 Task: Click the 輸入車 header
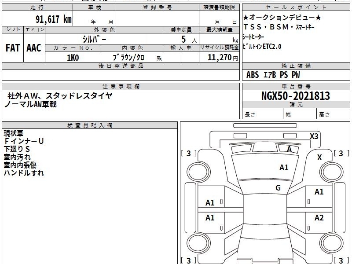coord(181,48)
